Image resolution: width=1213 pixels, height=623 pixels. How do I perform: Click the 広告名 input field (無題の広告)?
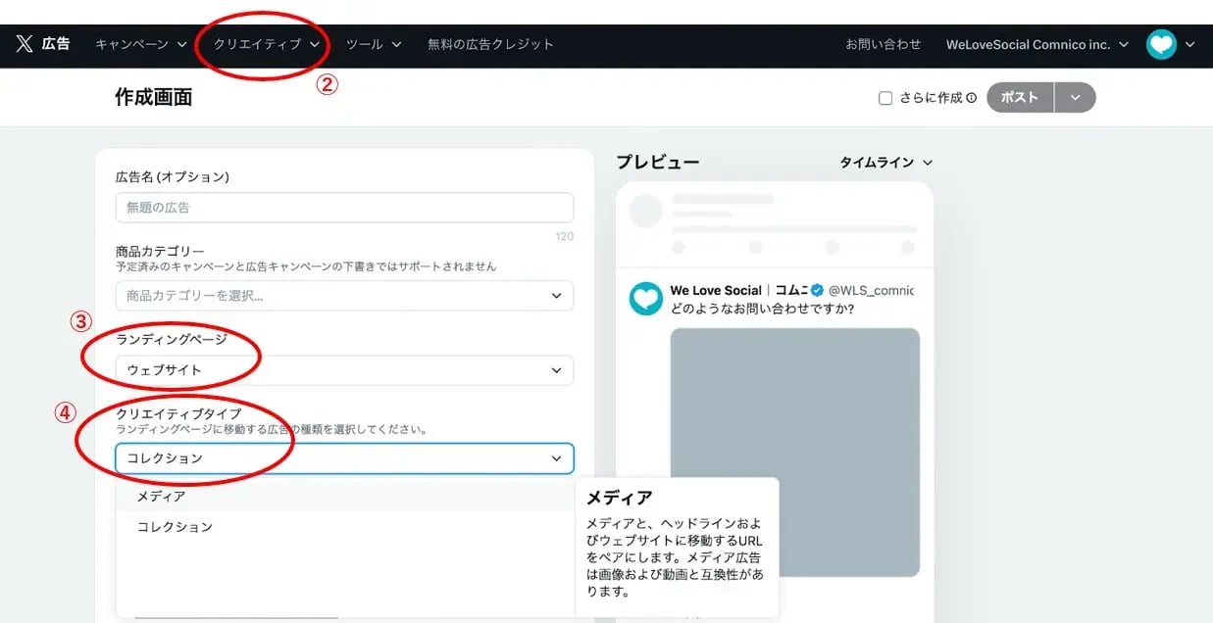[x=344, y=208]
